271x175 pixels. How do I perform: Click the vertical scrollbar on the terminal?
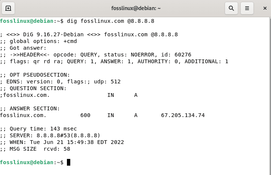click(x=270, y=96)
